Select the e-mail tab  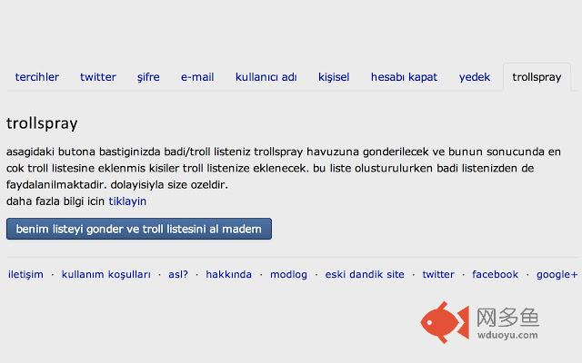(197, 77)
